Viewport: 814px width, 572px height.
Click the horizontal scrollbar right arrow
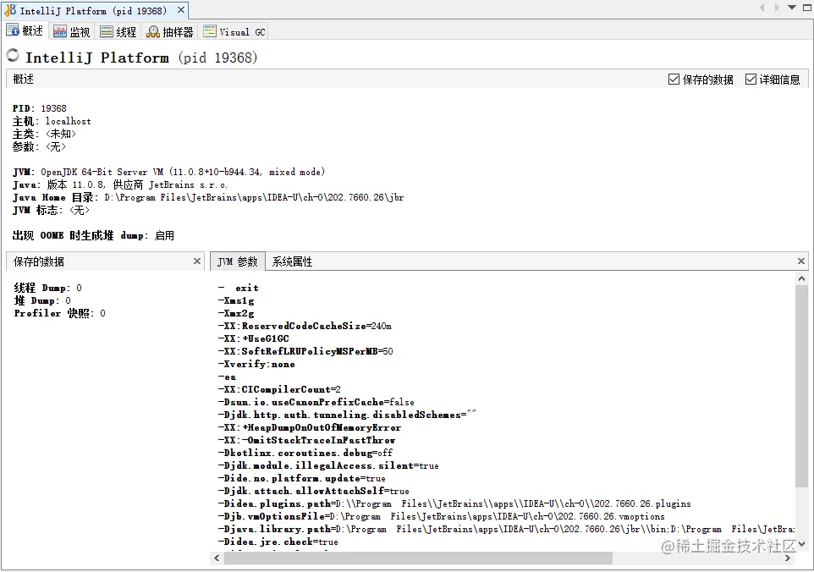coord(788,558)
